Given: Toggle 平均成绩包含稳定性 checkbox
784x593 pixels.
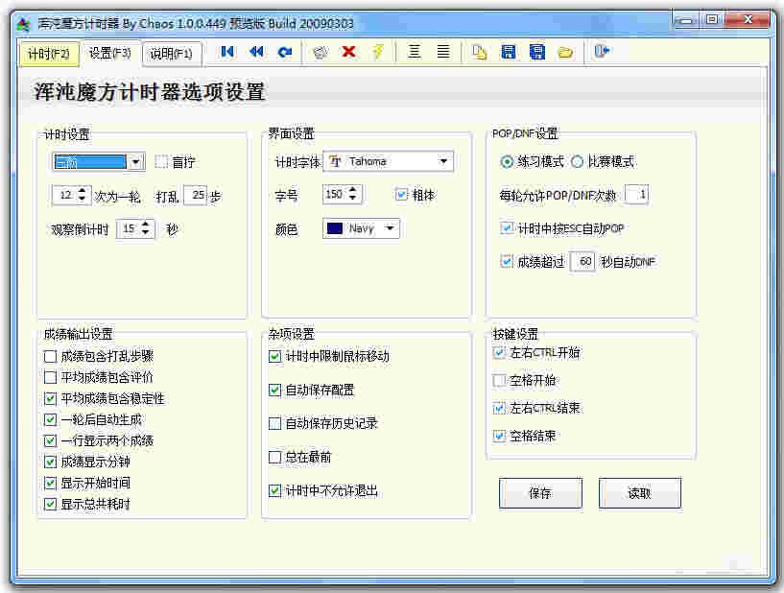Looking at the screenshot, I should point(51,398).
